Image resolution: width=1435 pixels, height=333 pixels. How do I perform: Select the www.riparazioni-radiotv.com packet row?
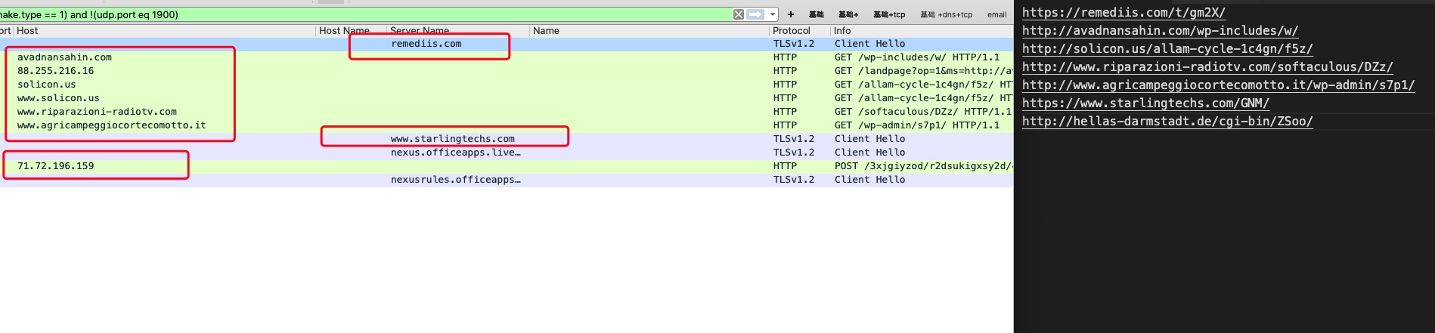[x=507, y=112]
